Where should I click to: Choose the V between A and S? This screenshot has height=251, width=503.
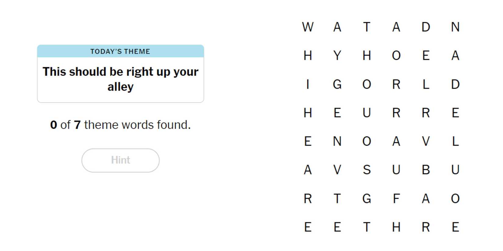[x=337, y=170]
